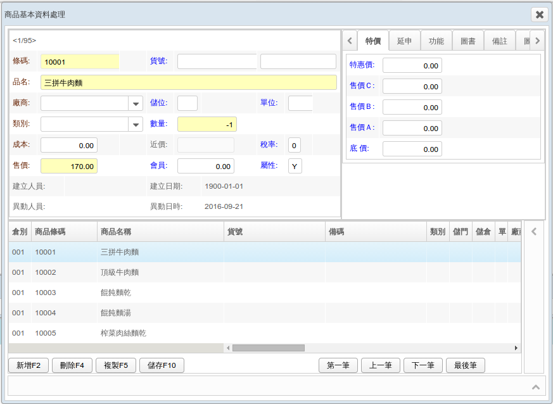
Task: Click the 條碼 input field
Action: click(80, 61)
